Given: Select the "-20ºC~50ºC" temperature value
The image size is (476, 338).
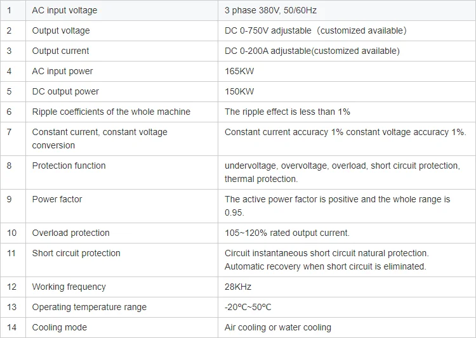Looking at the screenshot, I should point(248,307).
